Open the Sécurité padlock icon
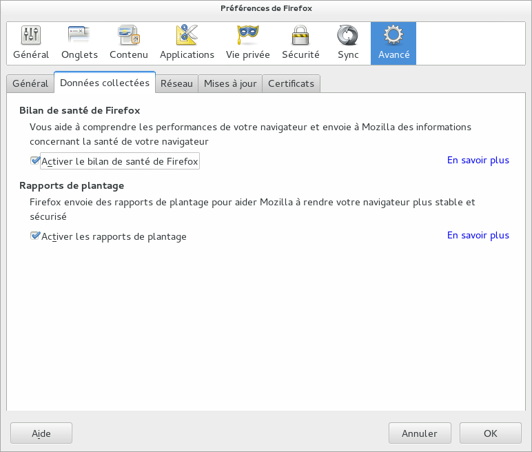Image resolution: width=532 pixels, height=452 pixels. point(300,35)
